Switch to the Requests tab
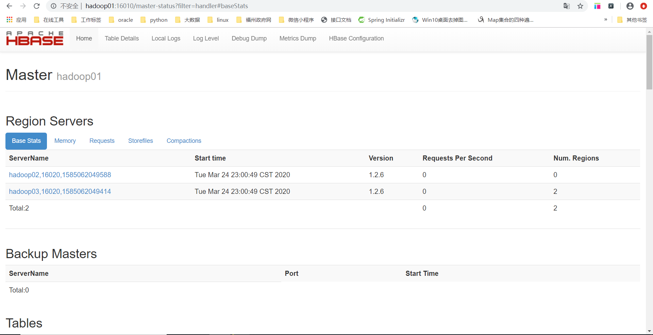This screenshot has height=335, width=653. pos(102,141)
